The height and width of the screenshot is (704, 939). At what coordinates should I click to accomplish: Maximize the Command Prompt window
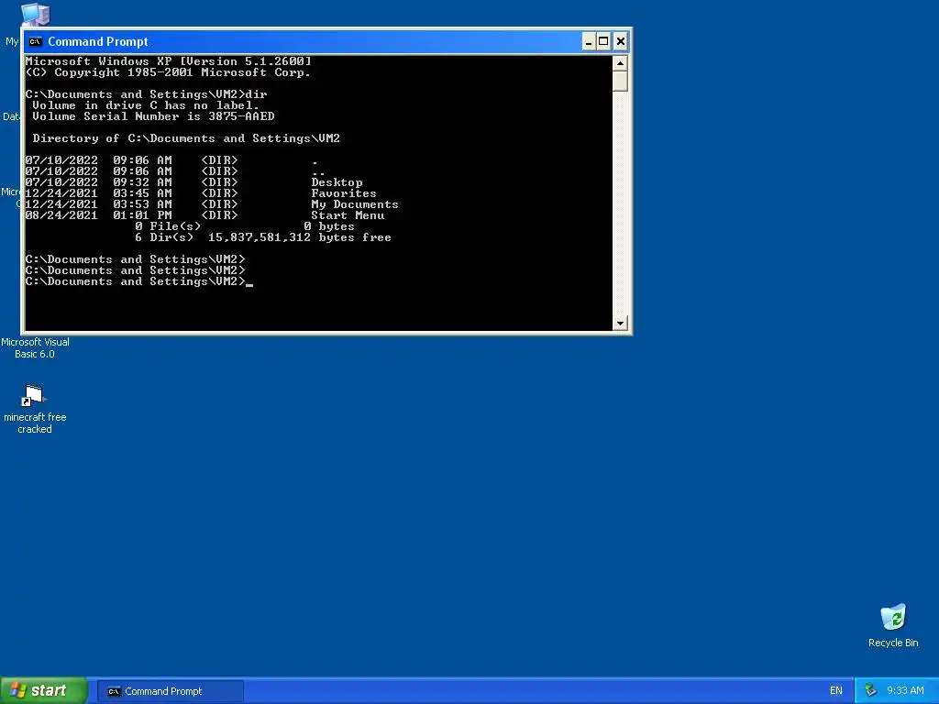[603, 41]
